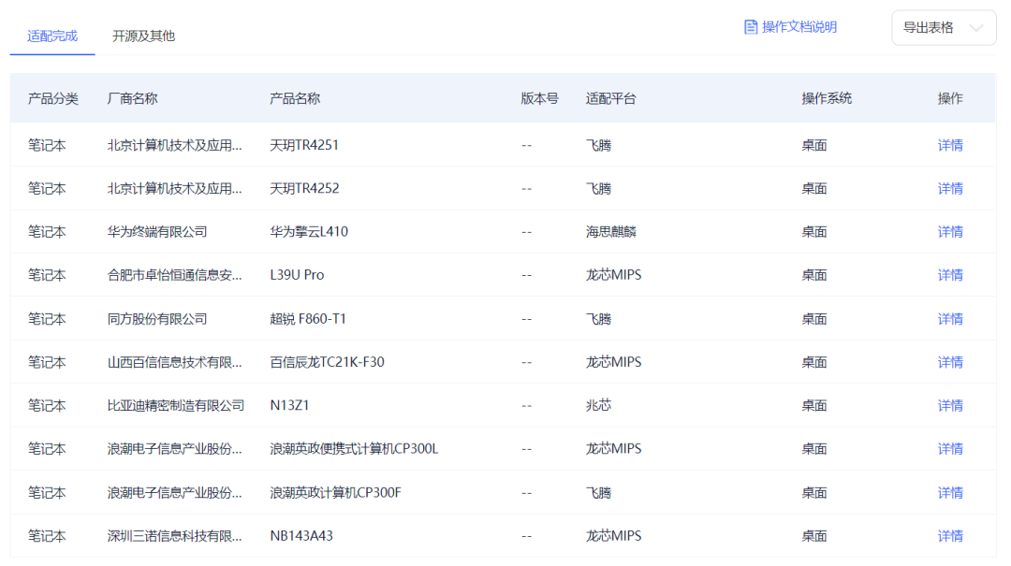
Task: View 详情 for 百信辰龙TC21K-F30
Action: [950, 362]
